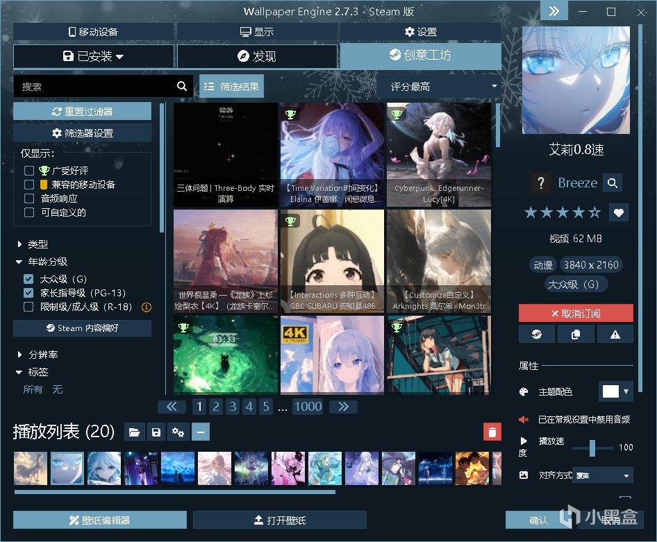The height and width of the screenshot is (542, 657).
Task: Enable the 广受好评 filter checkbox
Action: pyautogui.click(x=29, y=170)
